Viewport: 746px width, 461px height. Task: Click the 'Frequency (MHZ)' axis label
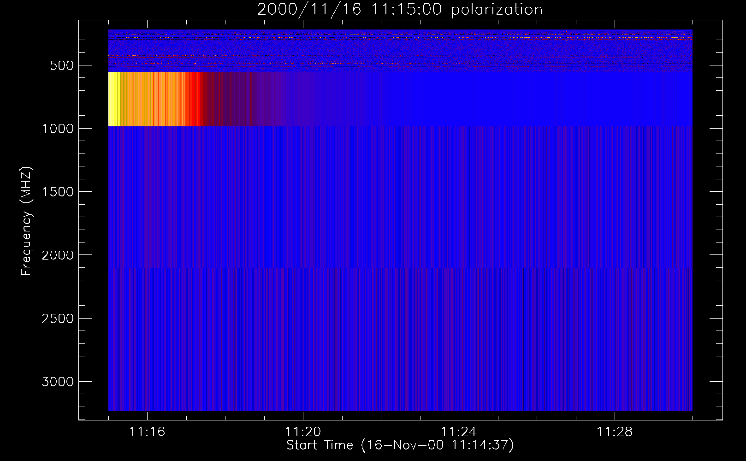(x=26, y=221)
